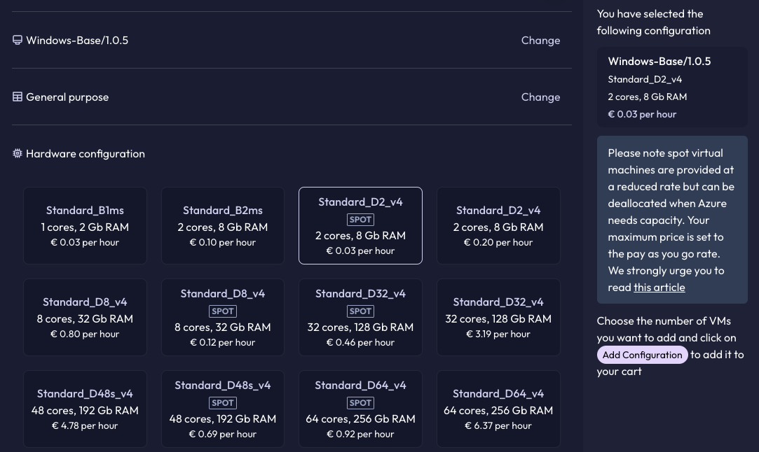Click the table icon beside General purpose
Screen dimensions: 759x452
coord(18,97)
